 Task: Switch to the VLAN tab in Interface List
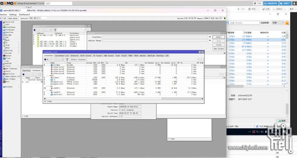118,56
